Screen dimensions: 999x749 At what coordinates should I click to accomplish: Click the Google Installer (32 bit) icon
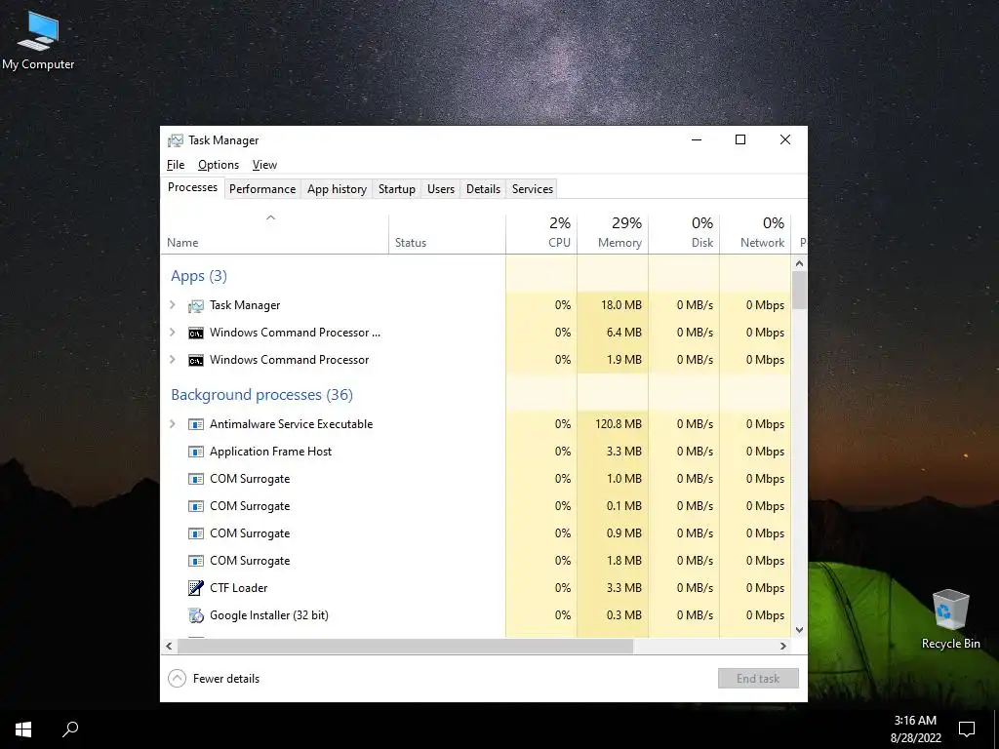[195, 615]
